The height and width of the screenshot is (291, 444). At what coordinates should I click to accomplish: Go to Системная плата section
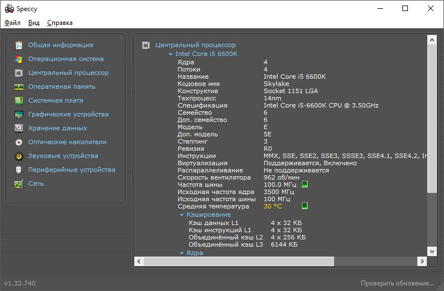pos(56,100)
